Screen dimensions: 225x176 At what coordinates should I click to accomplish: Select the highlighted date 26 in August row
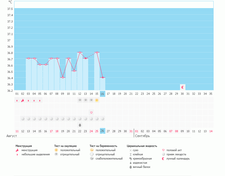click(103, 131)
